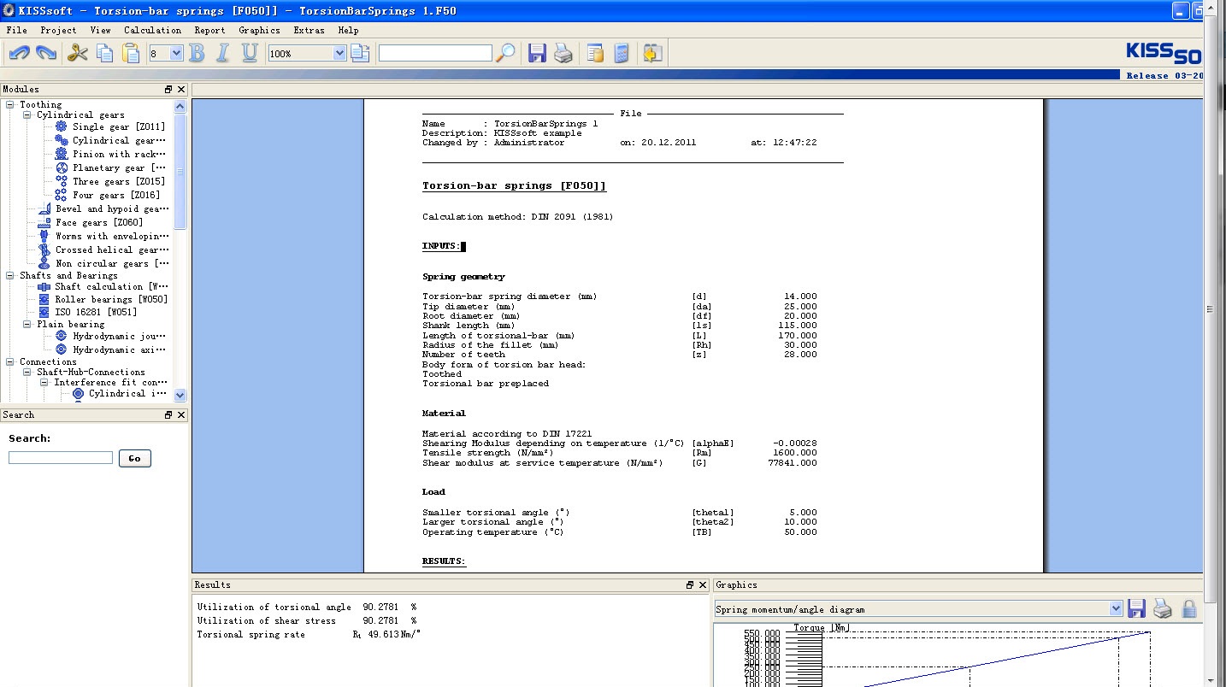The height and width of the screenshot is (687, 1226).
Task: Collapse the Interference fit node
Action: tap(44, 382)
